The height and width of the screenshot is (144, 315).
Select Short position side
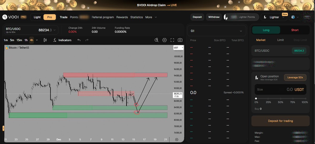[x=295, y=30]
